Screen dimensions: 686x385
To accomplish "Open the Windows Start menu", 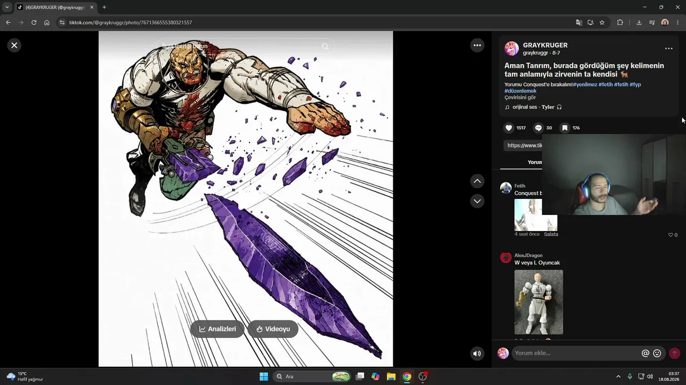I will [x=264, y=376].
